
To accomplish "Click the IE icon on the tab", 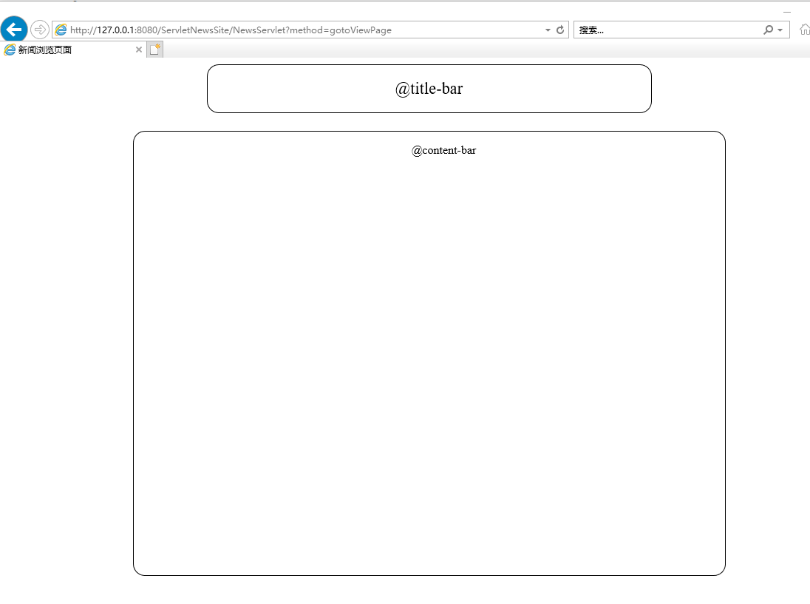I will click(10, 50).
